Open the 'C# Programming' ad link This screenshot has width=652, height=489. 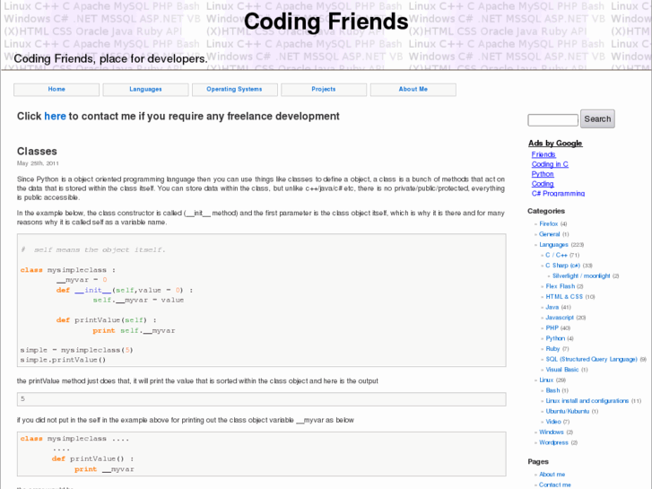pos(558,193)
